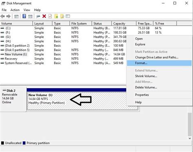Click the drive icon beside New Volume (I:) row
This screenshot has height=152, width=193.
point(2,54)
